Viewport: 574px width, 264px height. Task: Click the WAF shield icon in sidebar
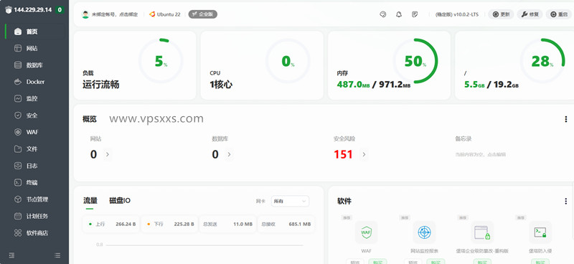(x=17, y=132)
